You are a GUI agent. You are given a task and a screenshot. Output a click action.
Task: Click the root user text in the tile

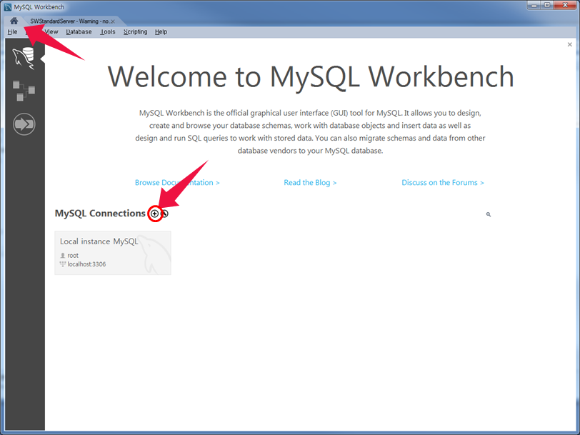pos(73,255)
